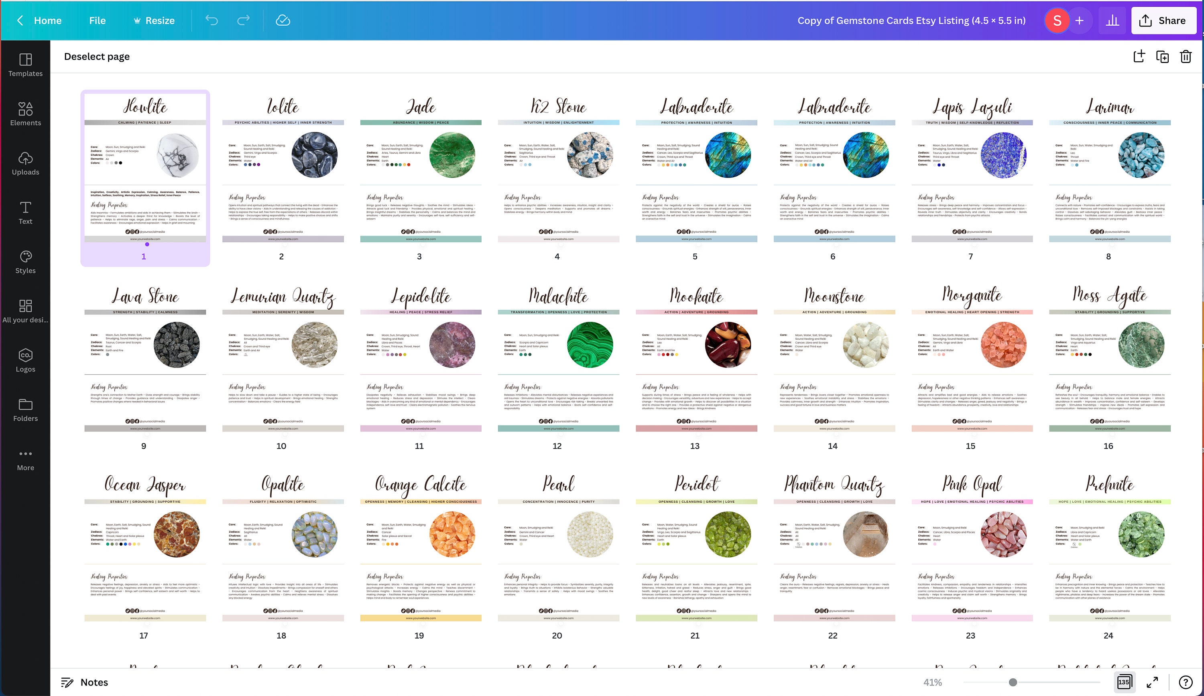Open the Templates panel
This screenshot has height=696, width=1204.
pos(25,65)
